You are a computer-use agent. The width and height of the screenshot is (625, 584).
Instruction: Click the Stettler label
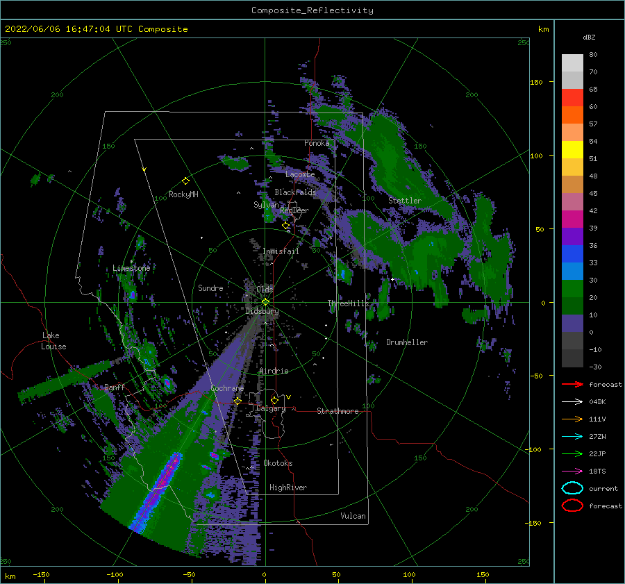[405, 201]
